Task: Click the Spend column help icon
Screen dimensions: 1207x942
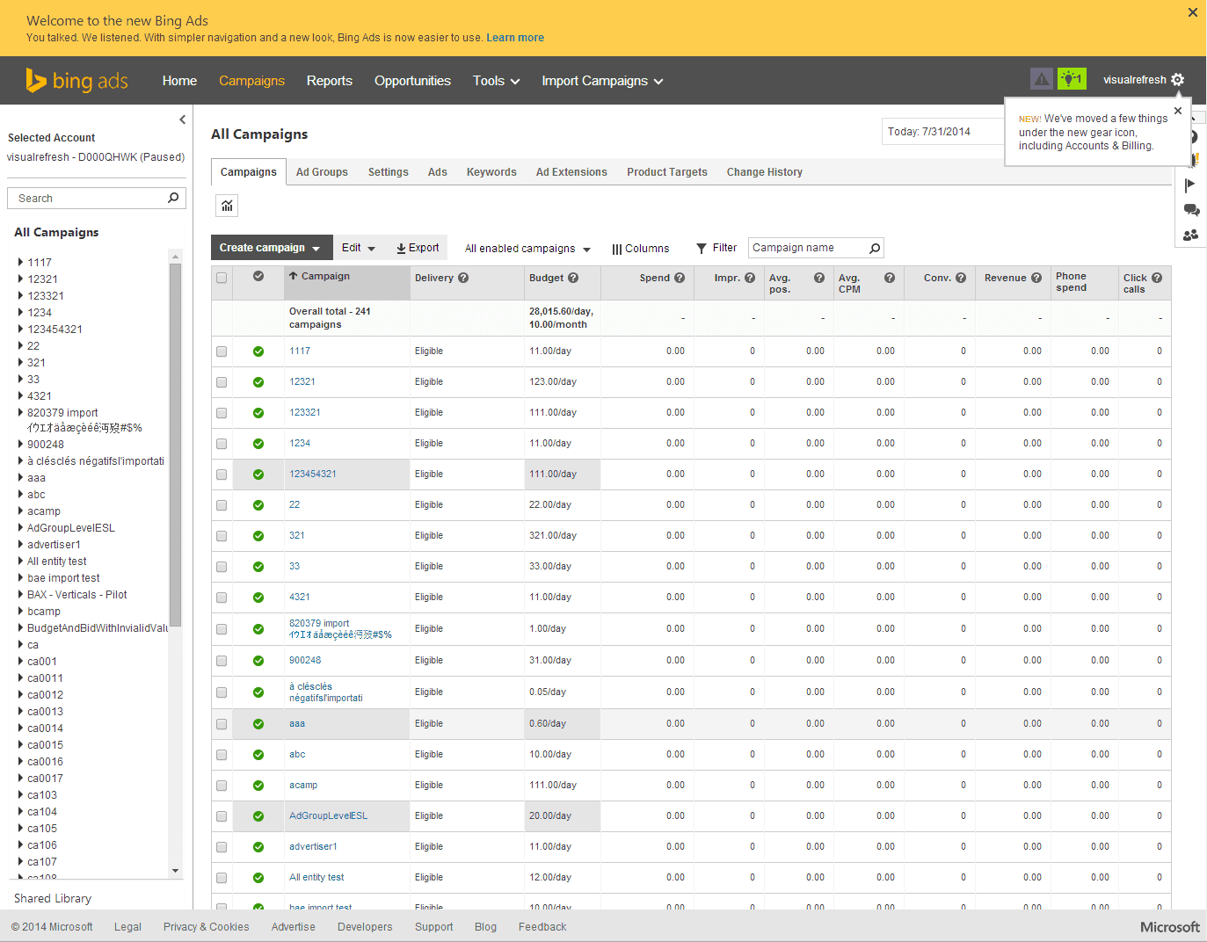Action: tap(680, 278)
